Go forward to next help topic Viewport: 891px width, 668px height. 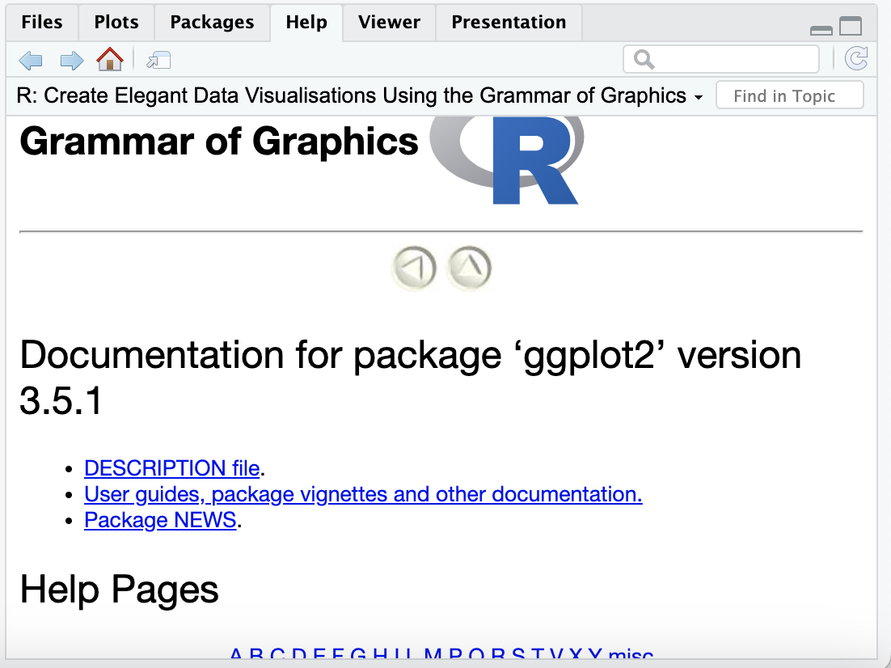pos(71,60)
